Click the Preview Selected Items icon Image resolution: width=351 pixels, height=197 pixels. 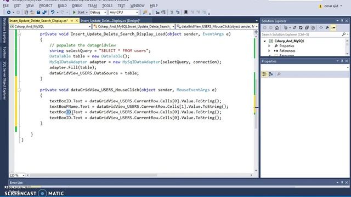pos(333,28)
